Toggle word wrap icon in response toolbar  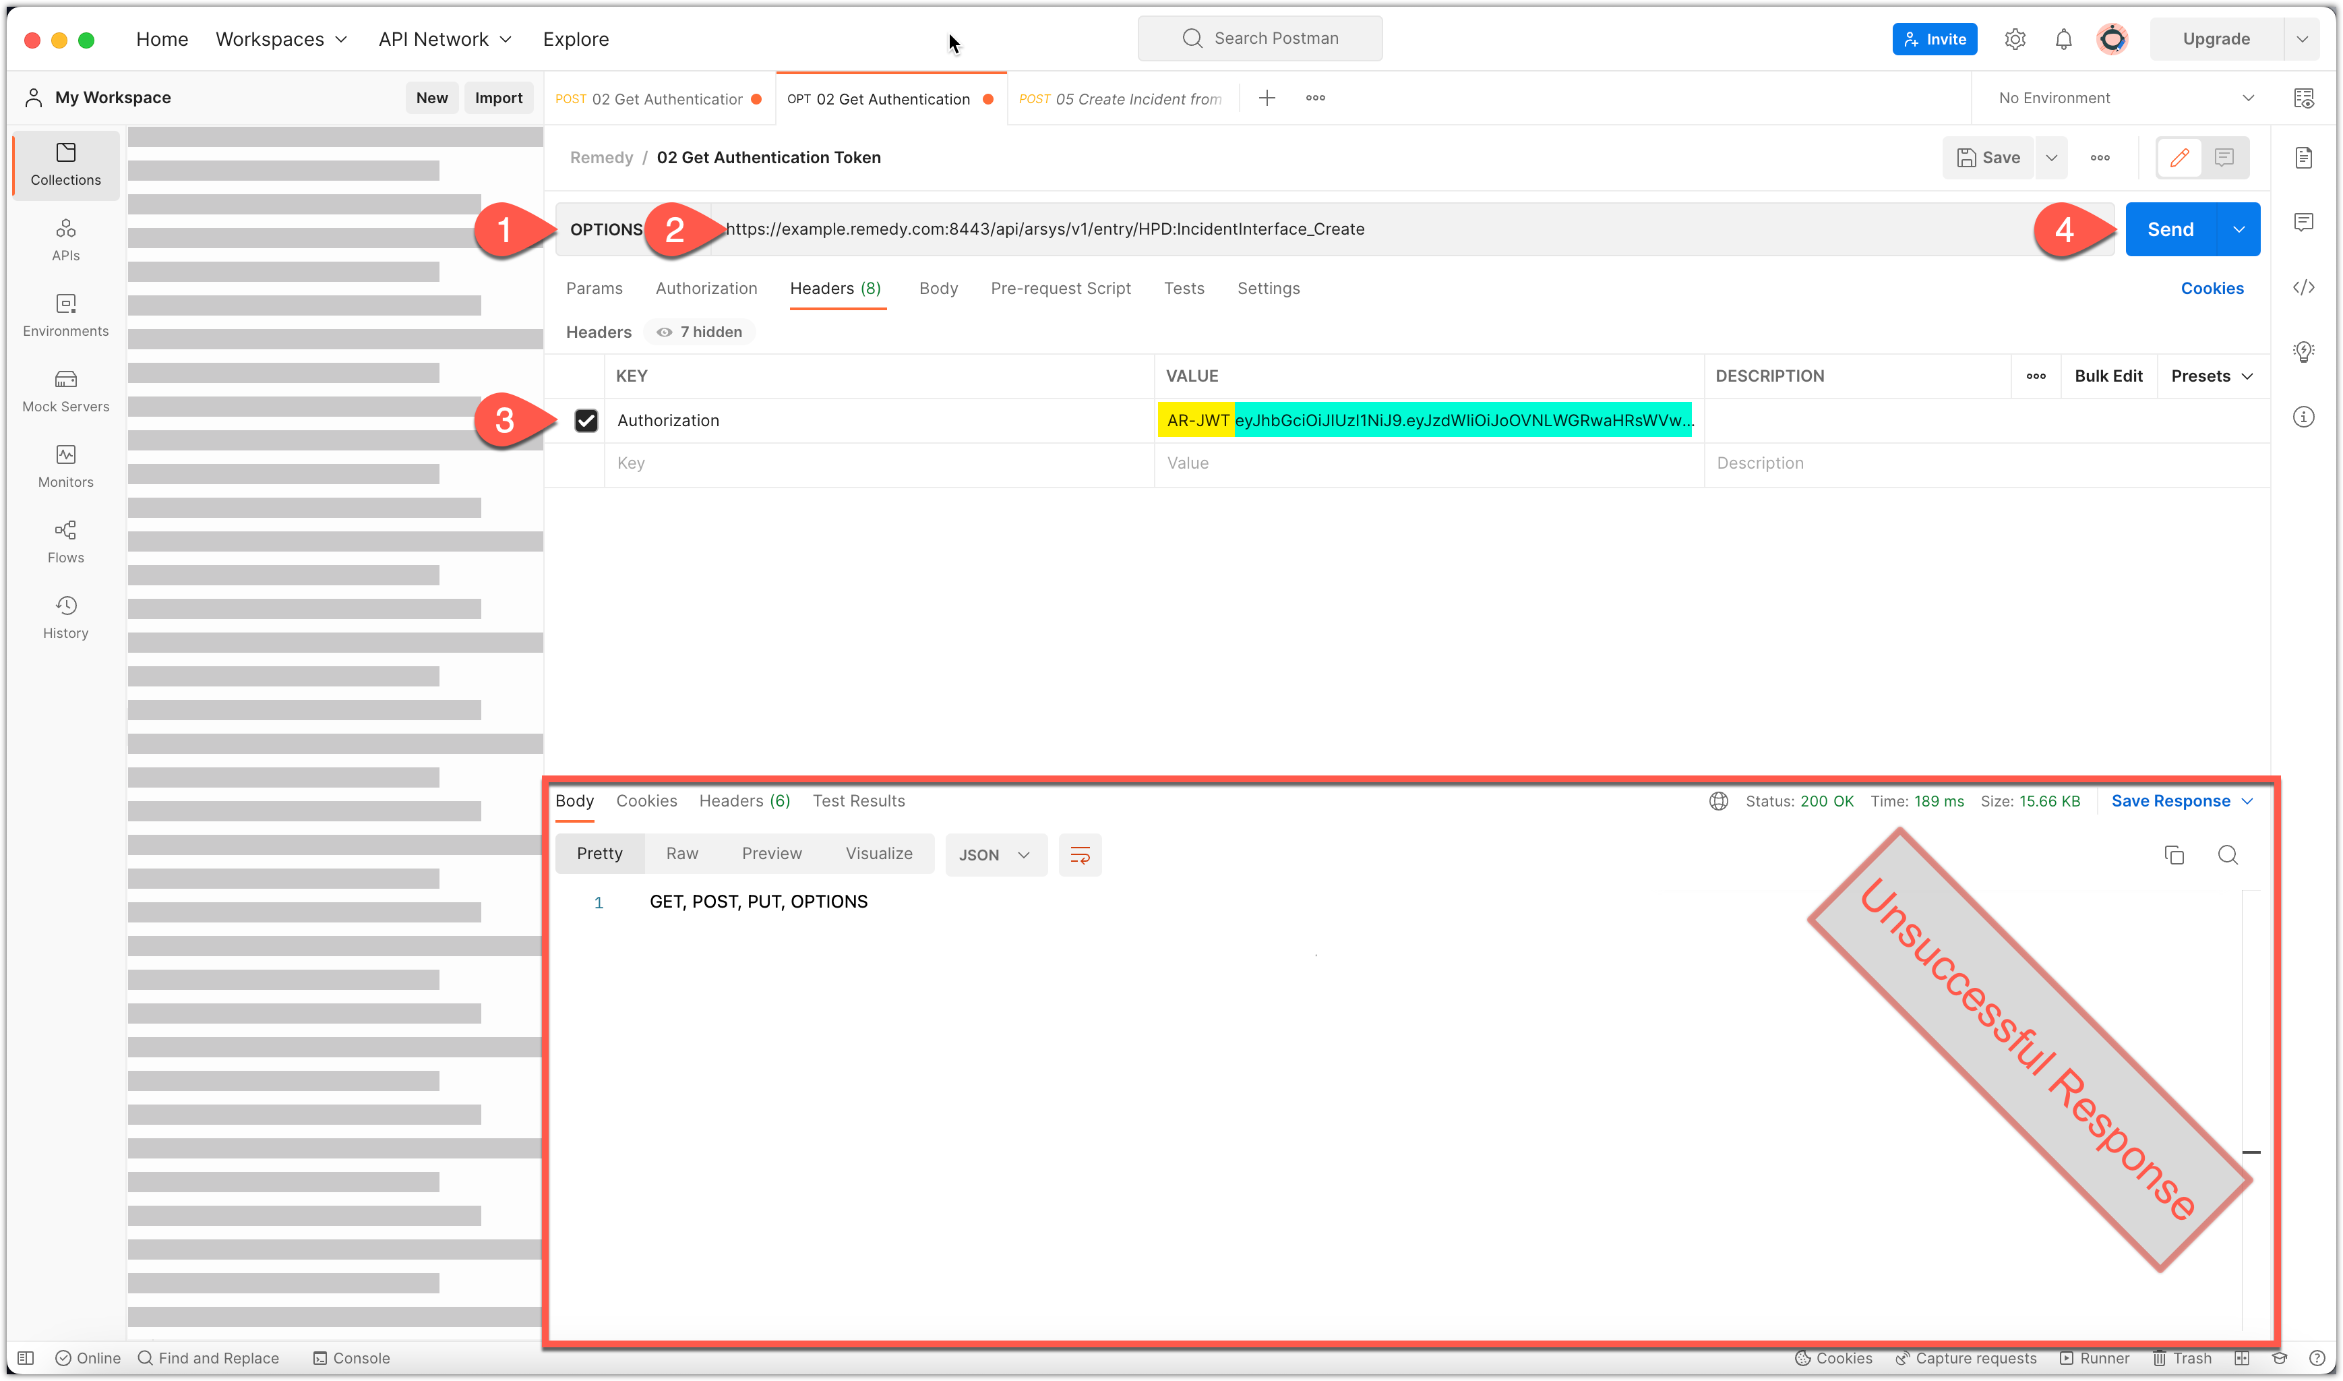coord(1079,854)
